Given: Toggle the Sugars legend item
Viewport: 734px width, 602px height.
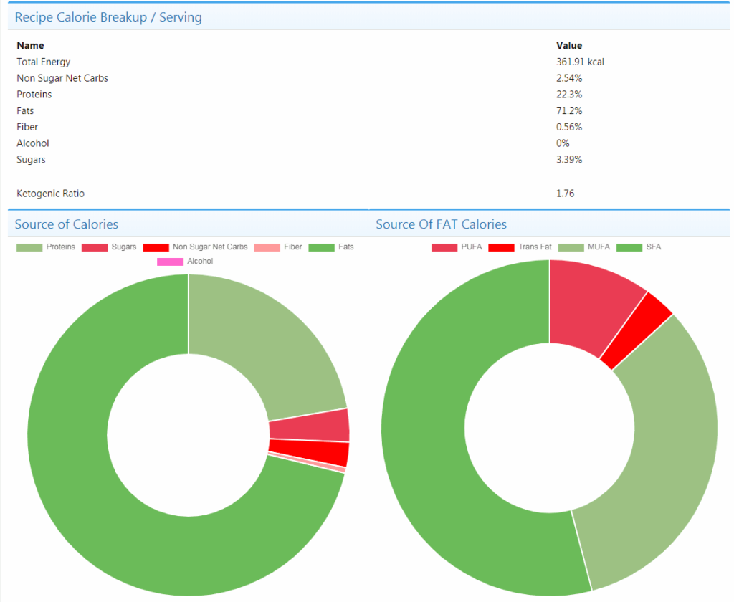Looking at the screenshot, I should point(109,247).
